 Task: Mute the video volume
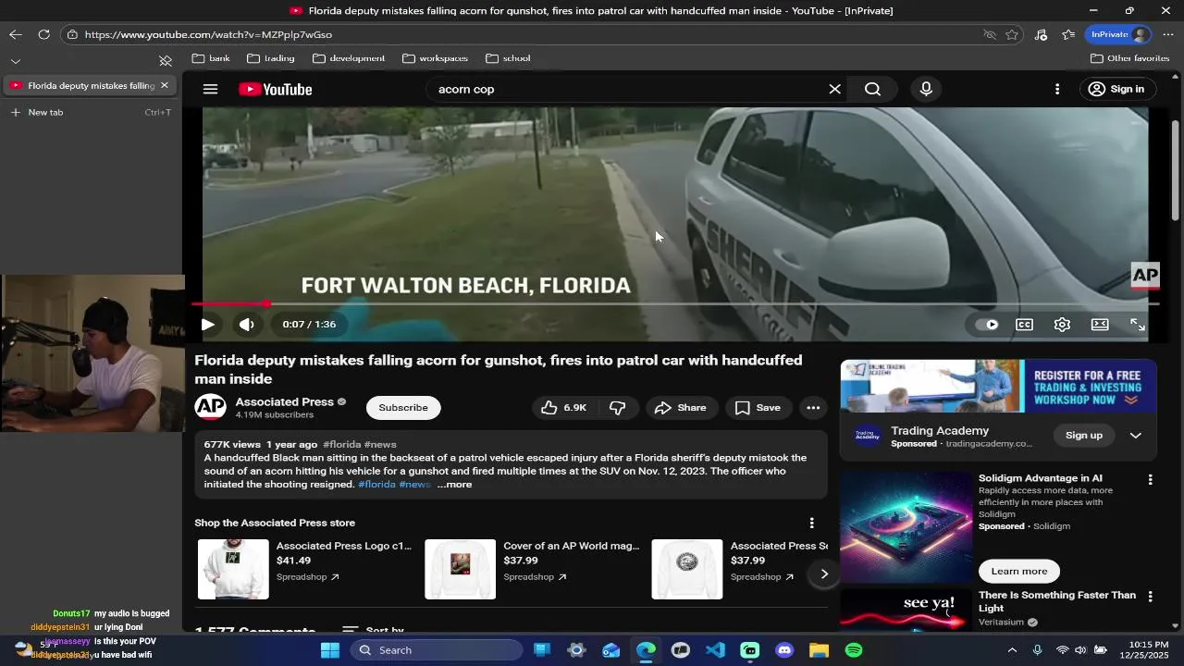tap(246, 325)
